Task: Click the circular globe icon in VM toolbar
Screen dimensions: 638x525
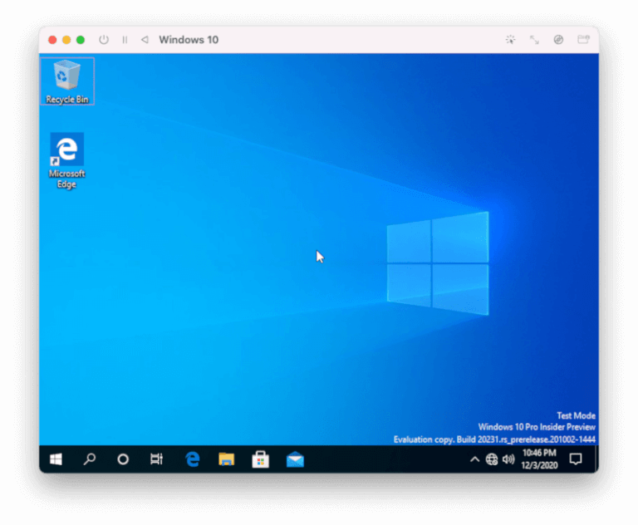Action: click(x=558, y=40)
